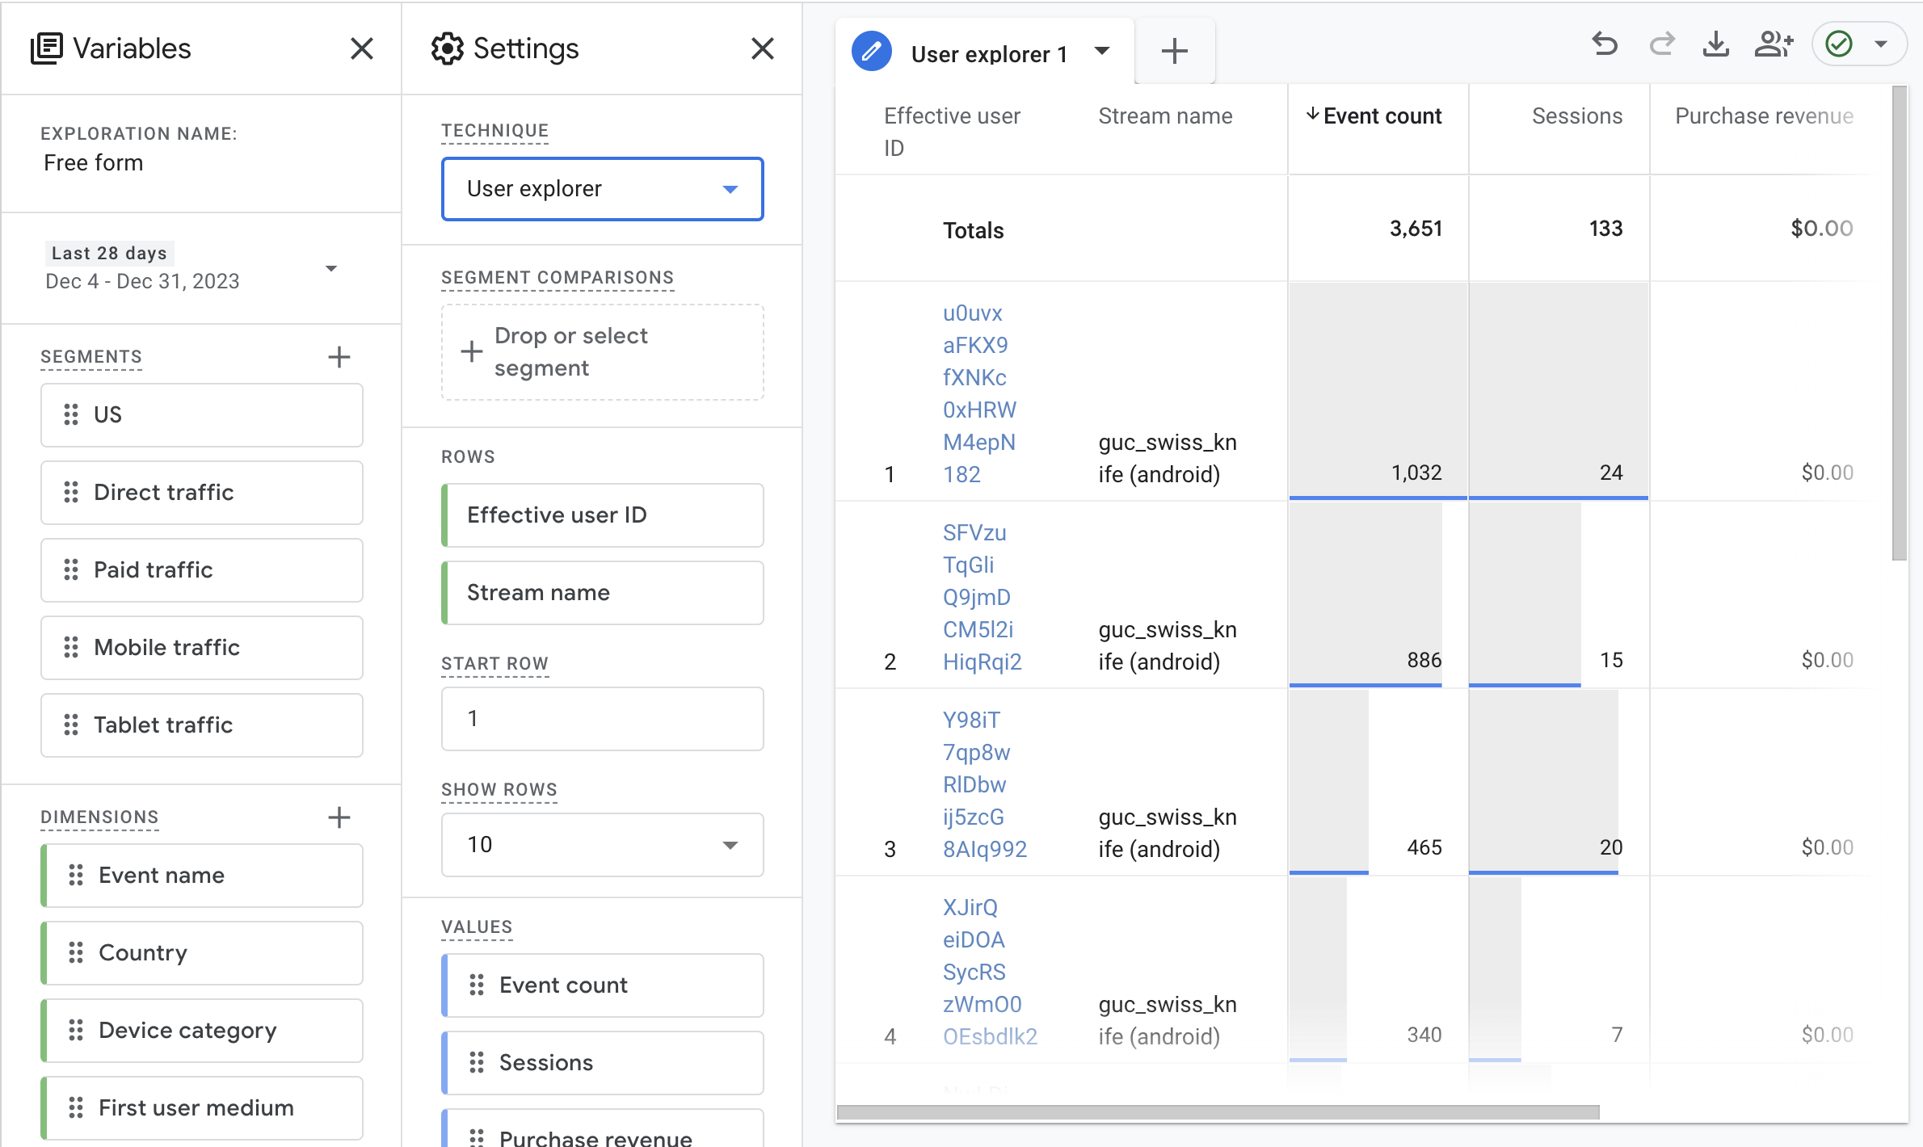The width and height of the screenshot is (1923, 1147).
Task: Open the User explorer 1 tab menu arrow
Action: click(x=1102, y=52)
